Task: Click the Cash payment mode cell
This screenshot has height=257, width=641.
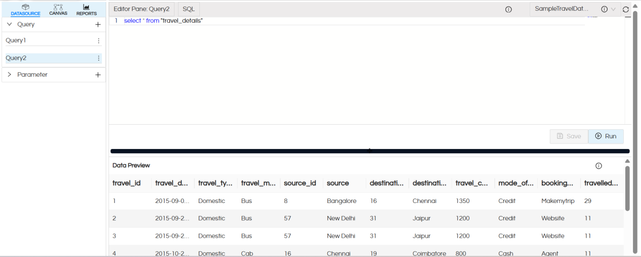Action: point(506,253)
